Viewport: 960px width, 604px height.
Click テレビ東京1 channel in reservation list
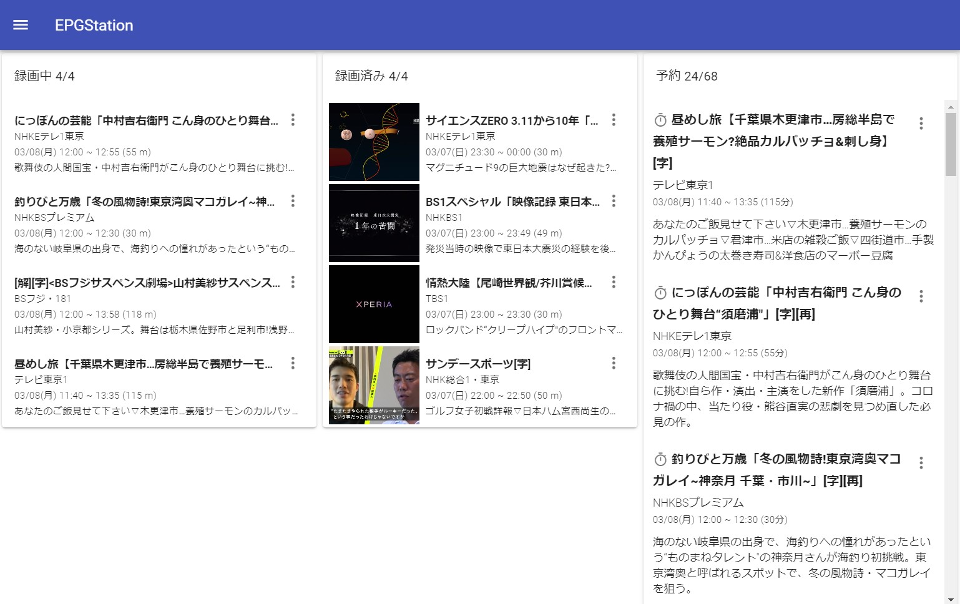click(x=683, y=185)
